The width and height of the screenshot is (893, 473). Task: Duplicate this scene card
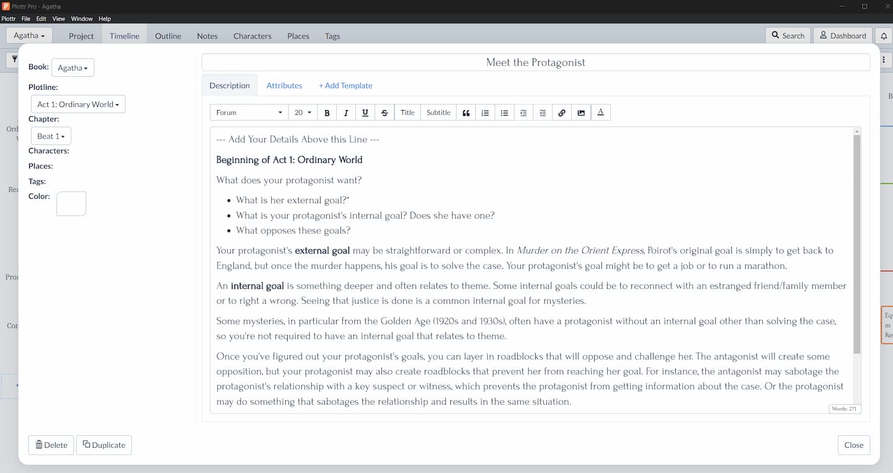pyautogui.click(x=104, y=445)
